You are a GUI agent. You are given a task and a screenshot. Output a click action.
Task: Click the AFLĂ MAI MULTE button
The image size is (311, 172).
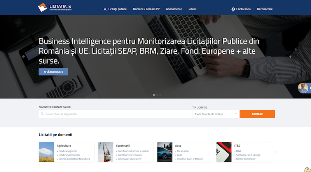(53, 72)
